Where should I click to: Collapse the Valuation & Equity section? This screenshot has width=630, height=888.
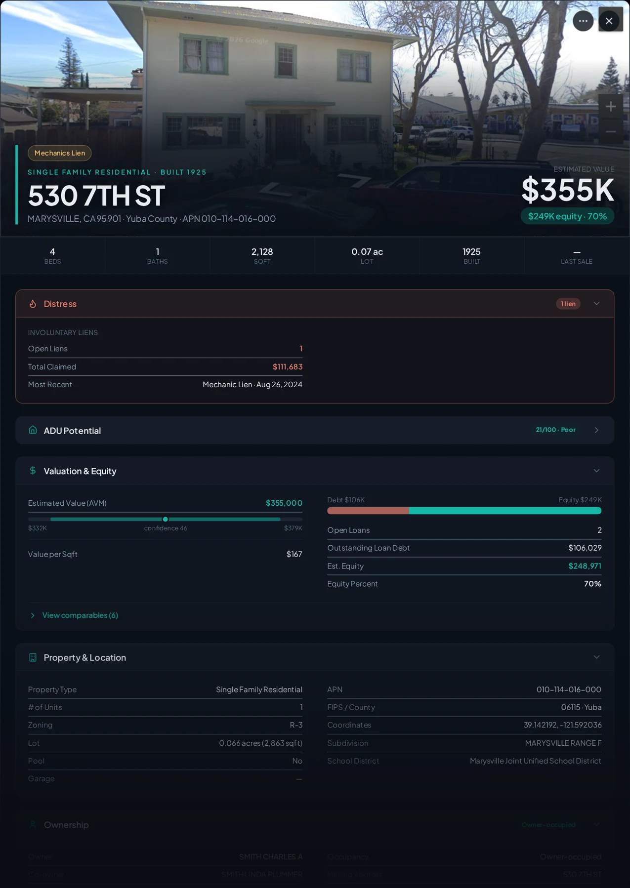pyautogui.click(x=596, y=471)
